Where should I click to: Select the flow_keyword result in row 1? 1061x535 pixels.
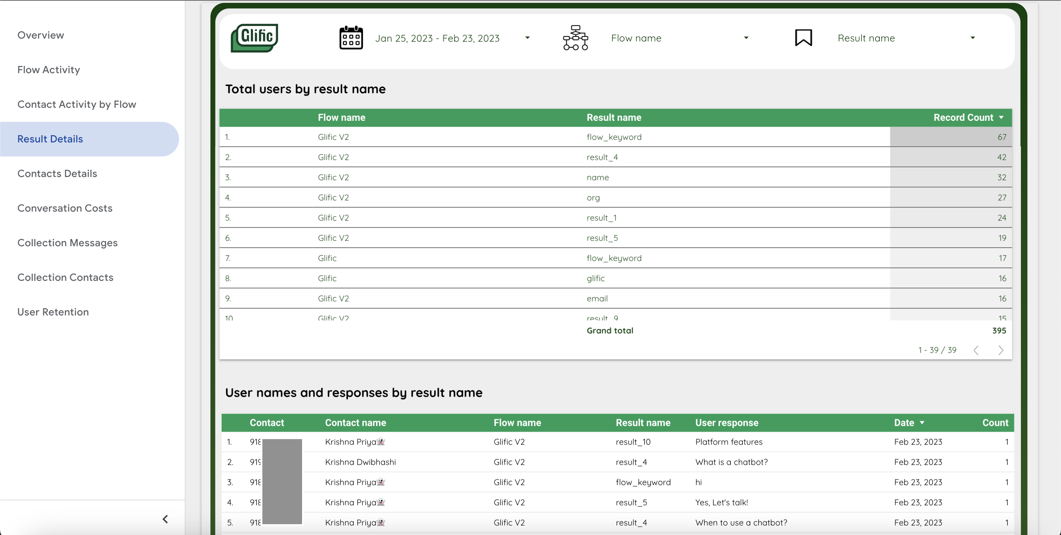click(614, 137)
